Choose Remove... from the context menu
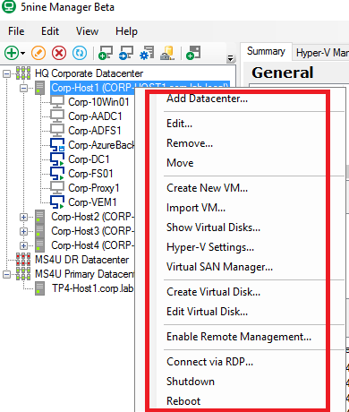Screen dimensions: 349x412 tap(190, 143)
